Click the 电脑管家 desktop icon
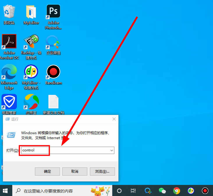The width and height of the screenshot is (213, 196). tap(9, 102)
